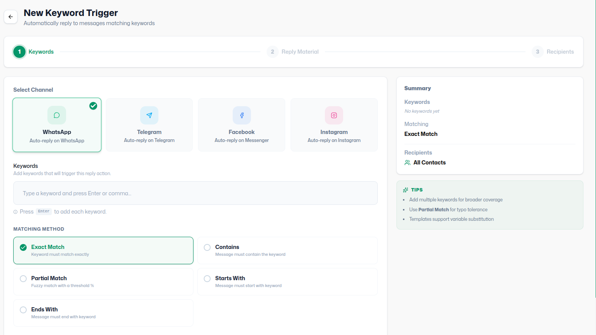Click 'Automatically reply to messages matching keywords' subtitle

coord(89,23)
